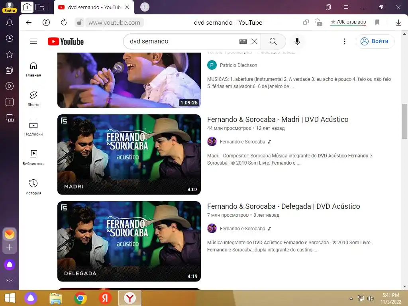Open the YouTube hamburger guide menu
This screenshot has height=306, width=408.
point(33,41)
